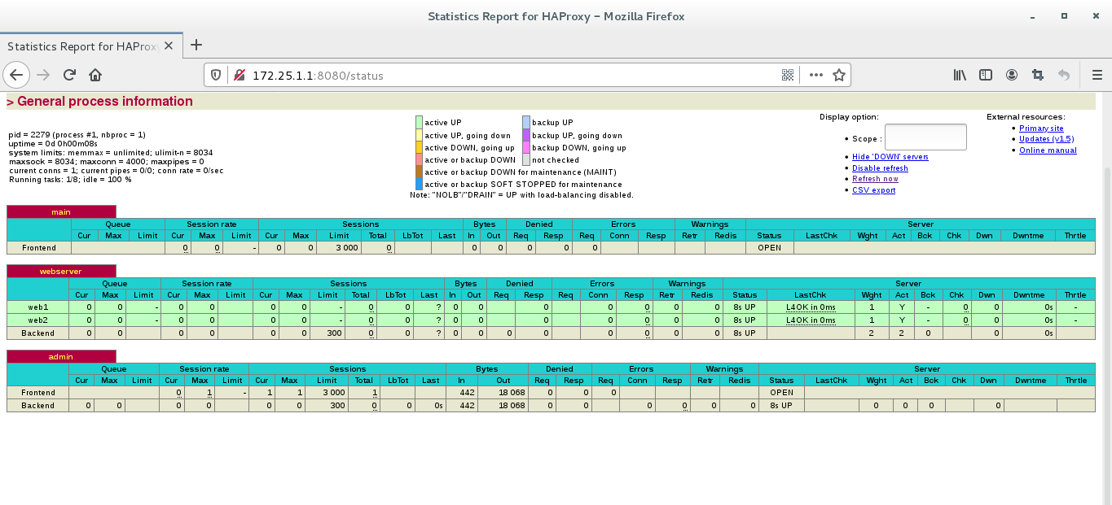Viewport: 1112px width, 505px height.
Task: Click the forward navigation arrow
Action: coord(44,75)
